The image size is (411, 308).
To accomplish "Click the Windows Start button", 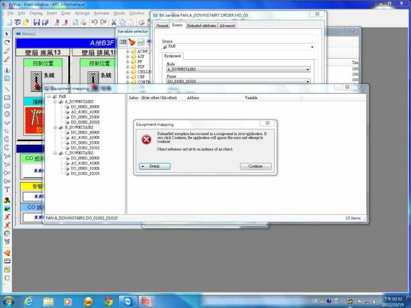I will click(x=8, y=301).
